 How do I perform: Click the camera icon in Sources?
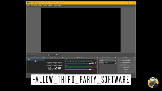point(59,68)
